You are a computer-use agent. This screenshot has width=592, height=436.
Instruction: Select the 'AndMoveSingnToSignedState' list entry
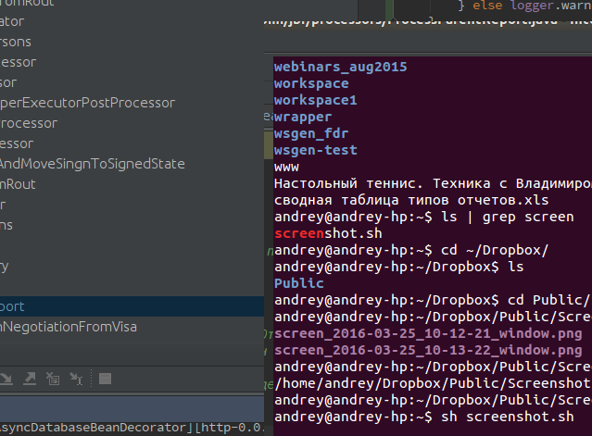coord(93,164)
